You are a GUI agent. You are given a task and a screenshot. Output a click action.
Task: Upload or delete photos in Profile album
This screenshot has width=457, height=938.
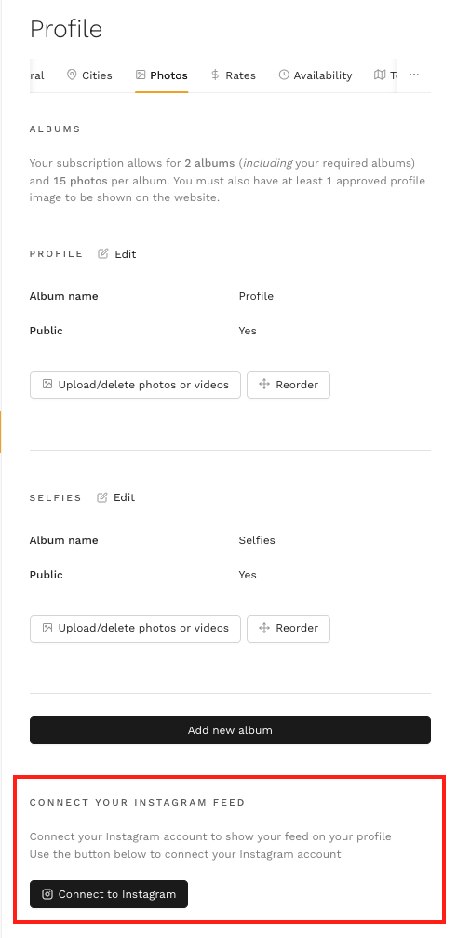click(x=135, y=385)
